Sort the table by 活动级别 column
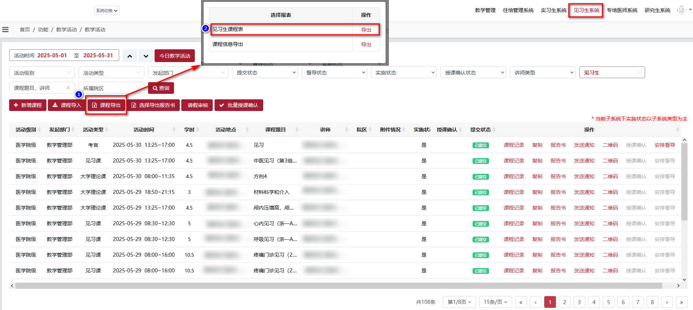This screenshot has height=310, width=693. 39,130
